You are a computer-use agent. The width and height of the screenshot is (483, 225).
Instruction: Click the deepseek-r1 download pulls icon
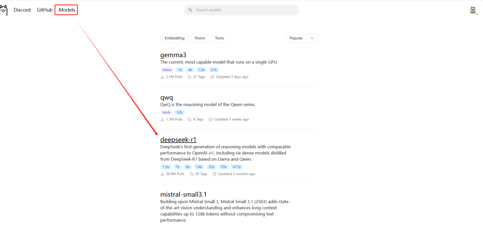(x=162, y=174)
